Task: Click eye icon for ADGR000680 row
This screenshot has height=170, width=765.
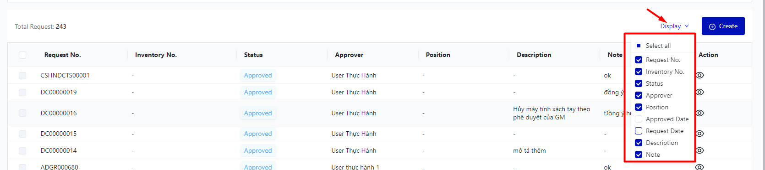Action: coord(700,167)
